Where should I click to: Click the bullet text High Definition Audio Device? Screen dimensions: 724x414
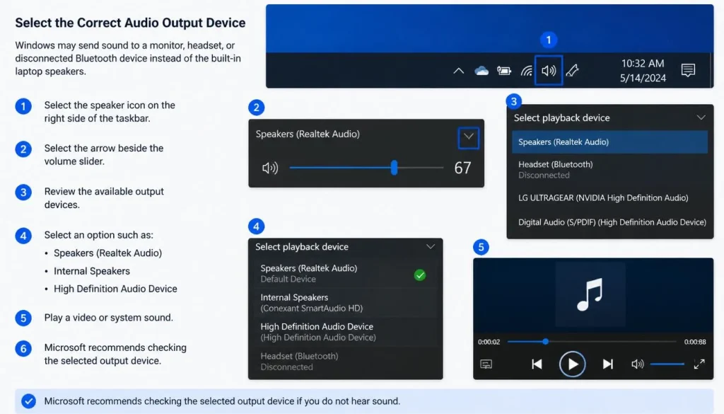pos(115,289)
